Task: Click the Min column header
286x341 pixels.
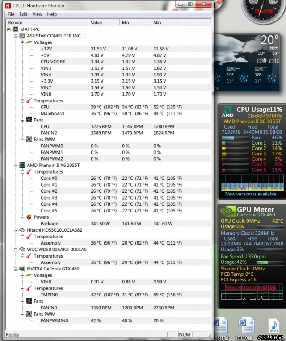Action: (135, 22)
